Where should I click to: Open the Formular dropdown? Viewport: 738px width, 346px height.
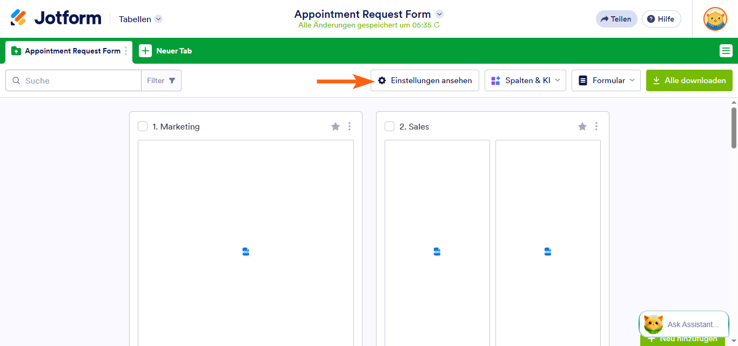[x=606, y=80]
